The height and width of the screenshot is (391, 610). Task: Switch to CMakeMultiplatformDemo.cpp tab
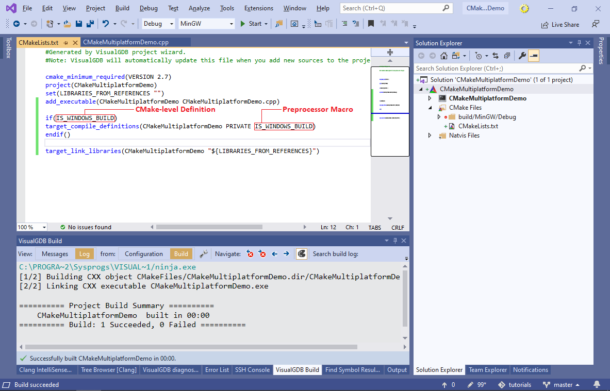pyautogui.click(x=126, y=43)
